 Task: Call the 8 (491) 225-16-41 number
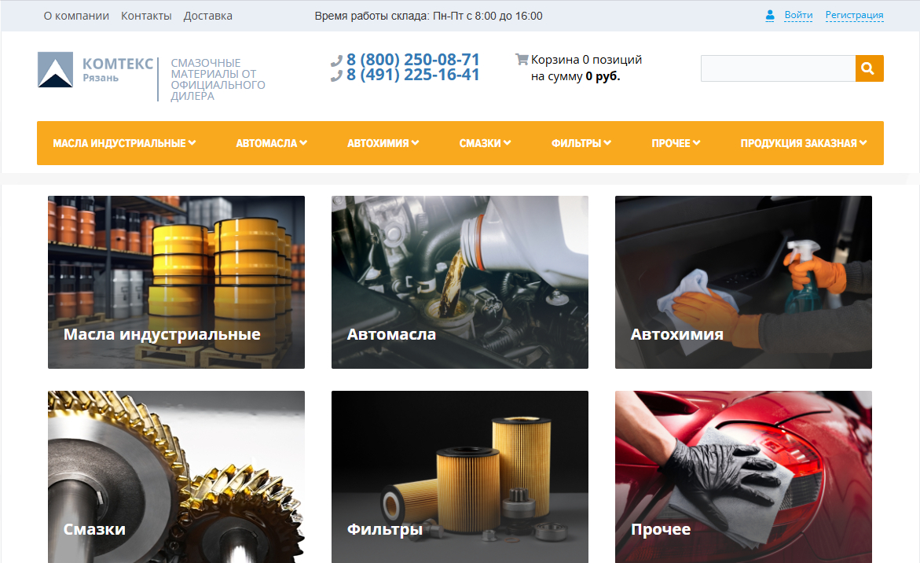413,75
